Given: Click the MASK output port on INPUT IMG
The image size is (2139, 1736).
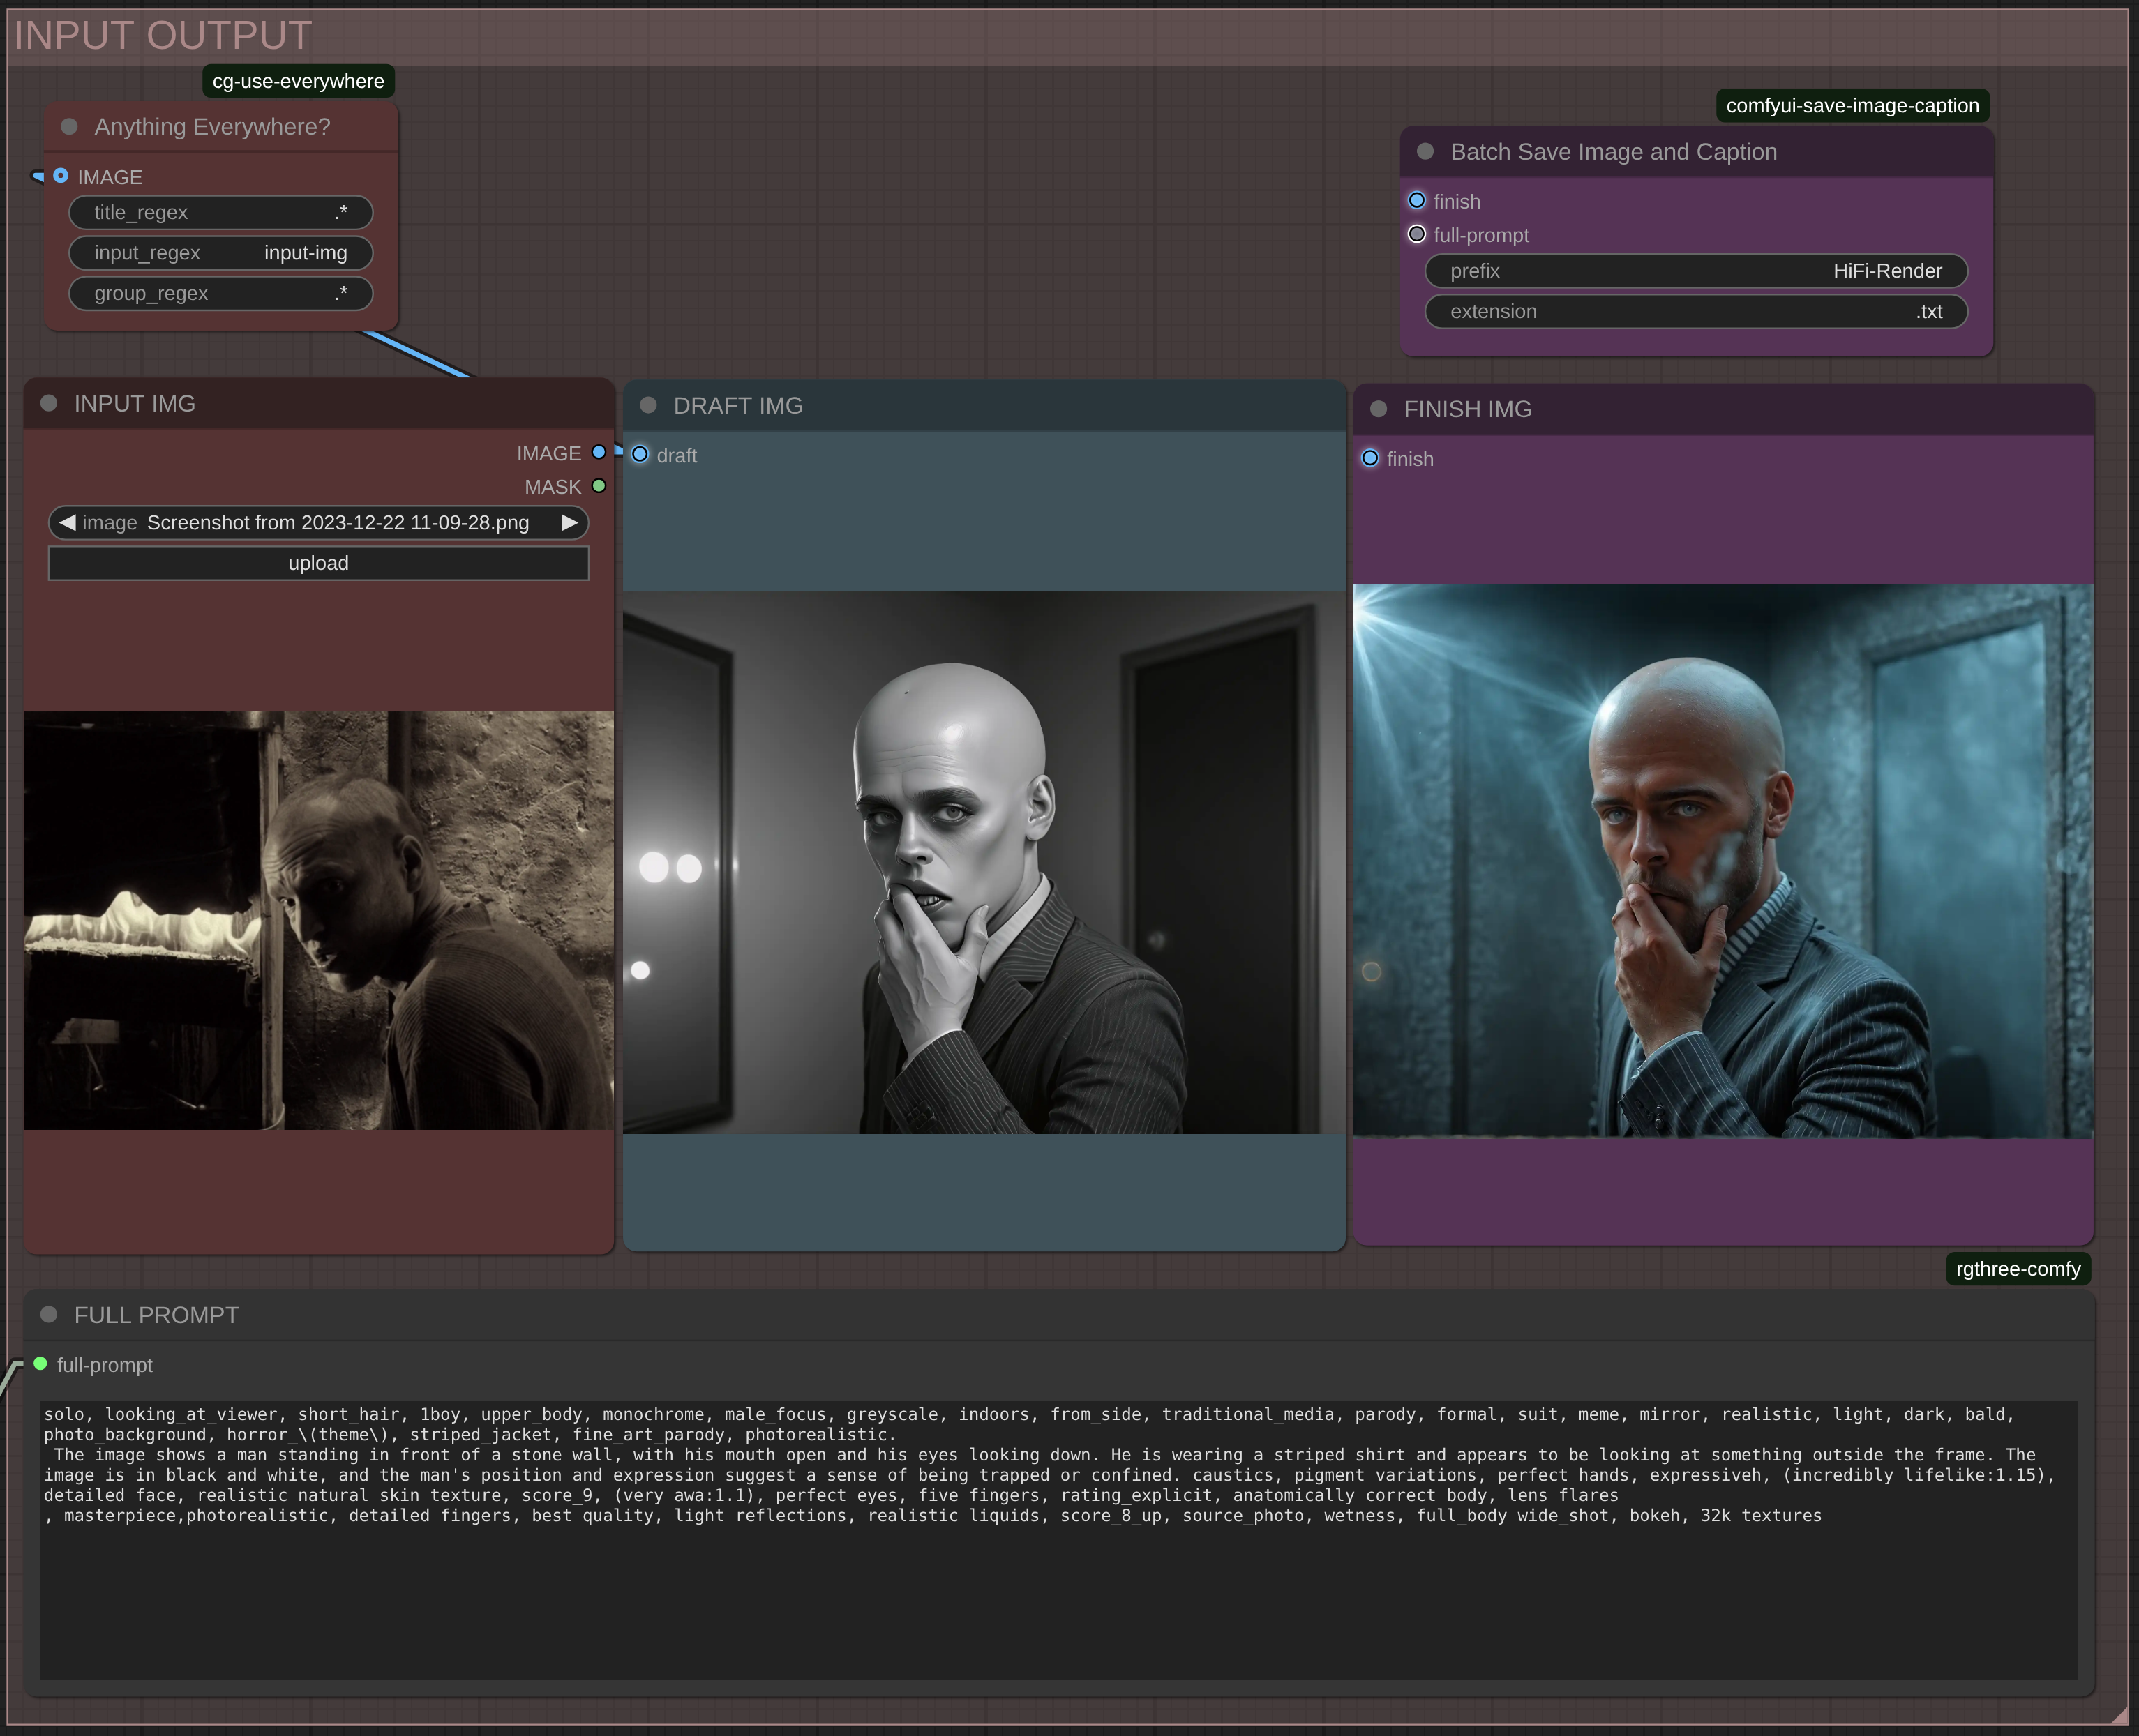Looking at the screenshot, I should coord(599,486).
